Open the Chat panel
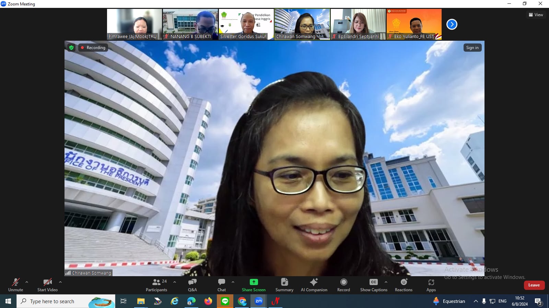The image size is (549, 308). [x=222, y=285]
